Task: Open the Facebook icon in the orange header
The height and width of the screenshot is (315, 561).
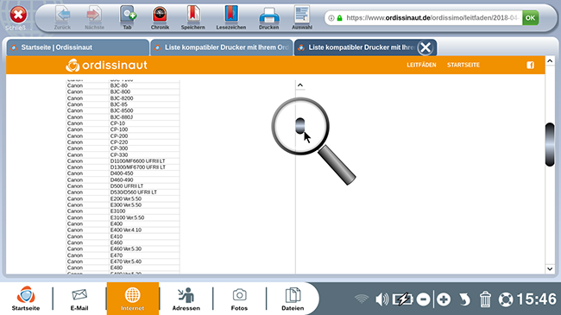Action: tap(530, 65)
